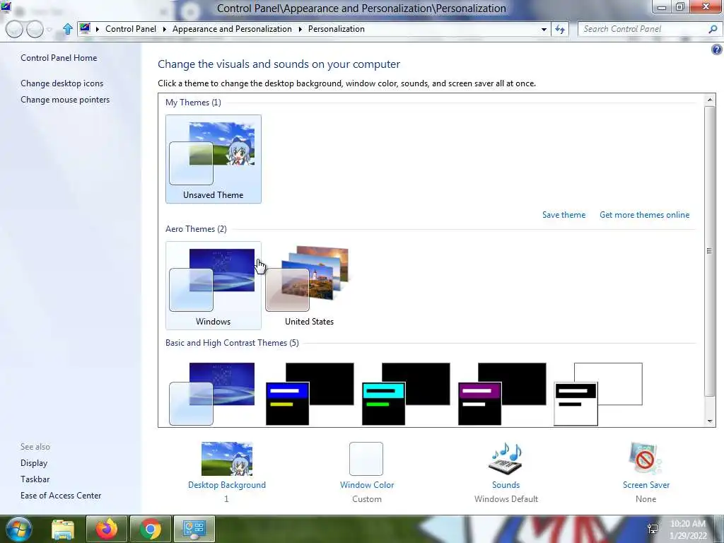724x543 pixels.
Task: Click theme list scroll down arrow
Action: point(710,421)
